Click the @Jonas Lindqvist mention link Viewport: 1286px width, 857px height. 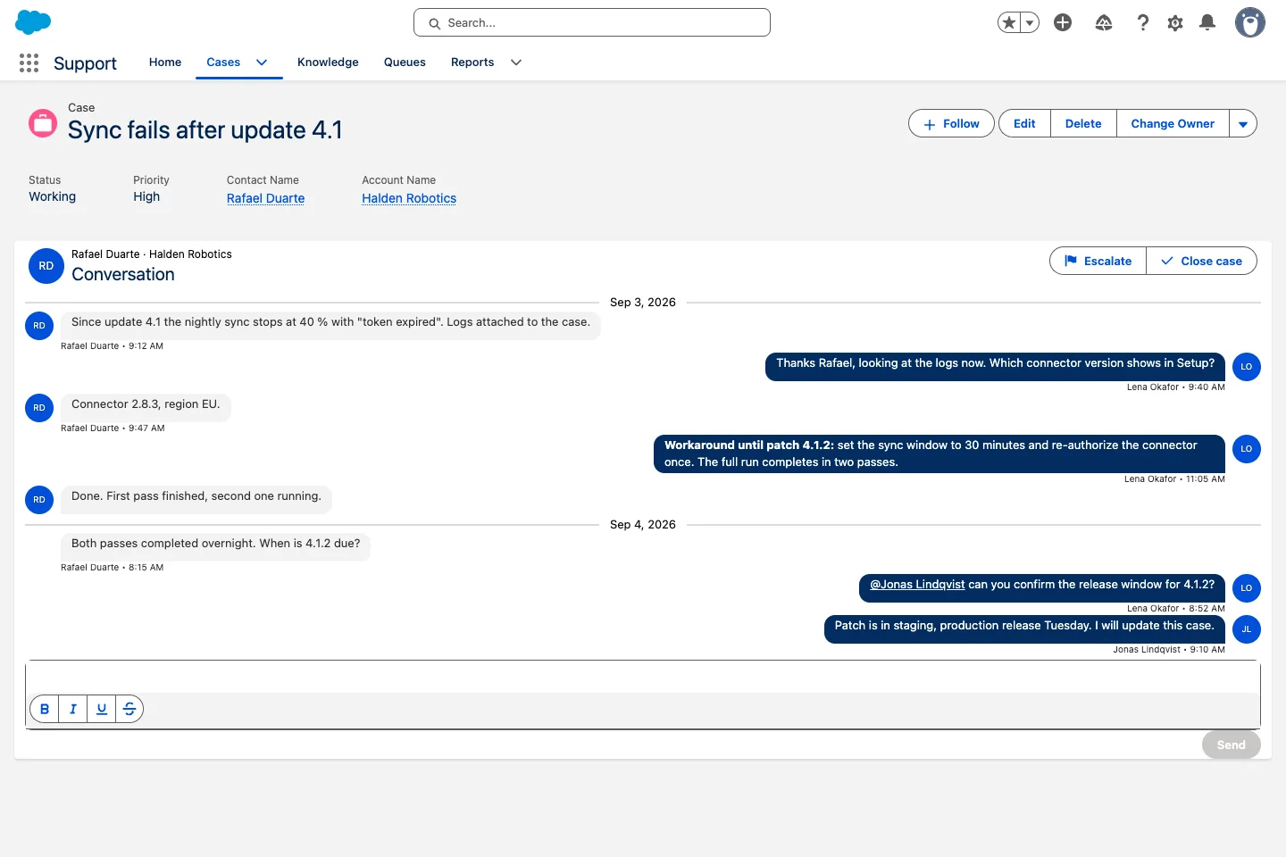click(917, 585)
